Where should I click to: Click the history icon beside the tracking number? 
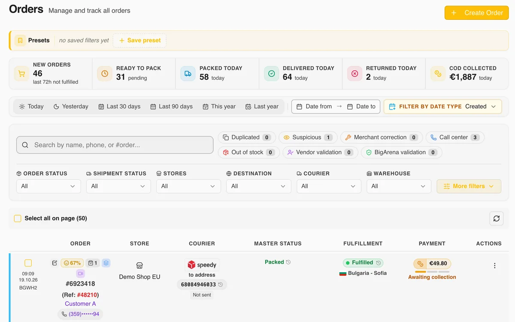[221, 285]
